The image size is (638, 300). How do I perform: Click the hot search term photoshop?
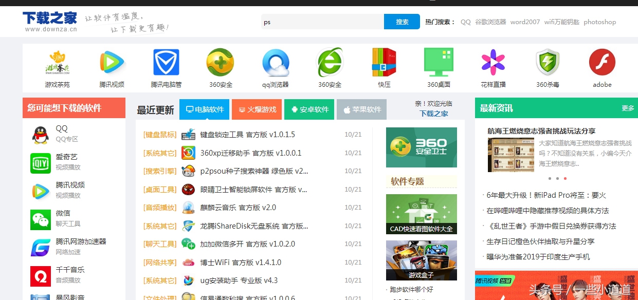[599, 22]
